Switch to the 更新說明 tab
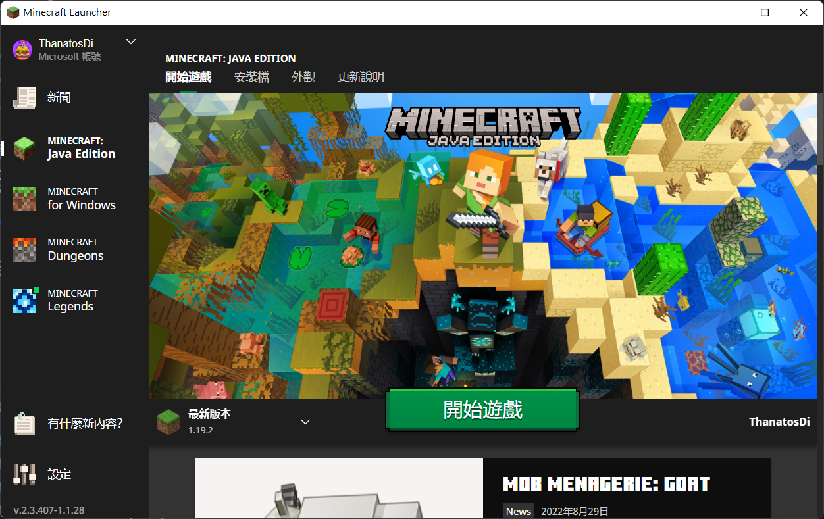This screenshot has width=824, height=519. click(361, 77)
